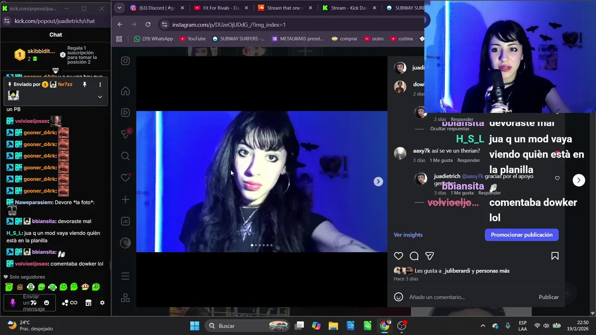The image size is (596, 335).
Task: Open the Meta apps grid icon in the sidebar
Action: (x=125, y=298)
